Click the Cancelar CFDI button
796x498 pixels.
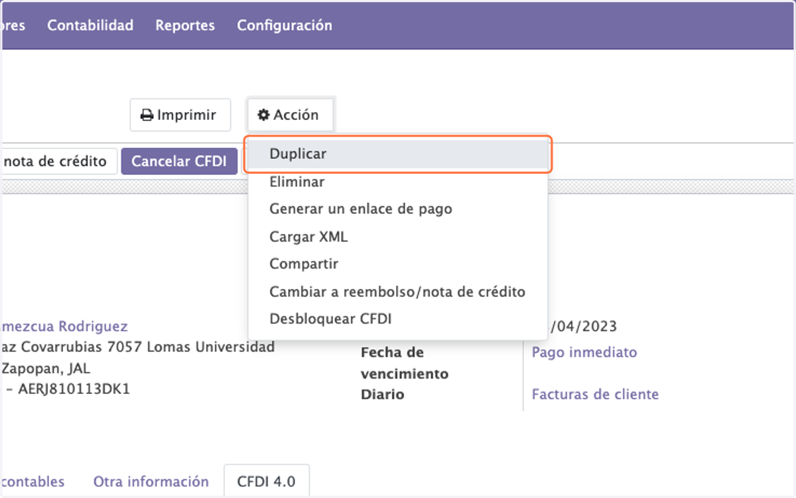[x=179, y=161]
